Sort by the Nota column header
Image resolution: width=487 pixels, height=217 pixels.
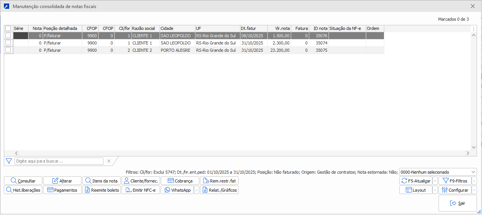click(x=35, y=28)
